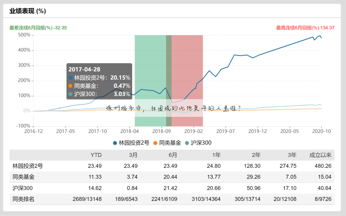Click the 24.80 cell
This screenshot has width=346, height=216.
[213, 166]
